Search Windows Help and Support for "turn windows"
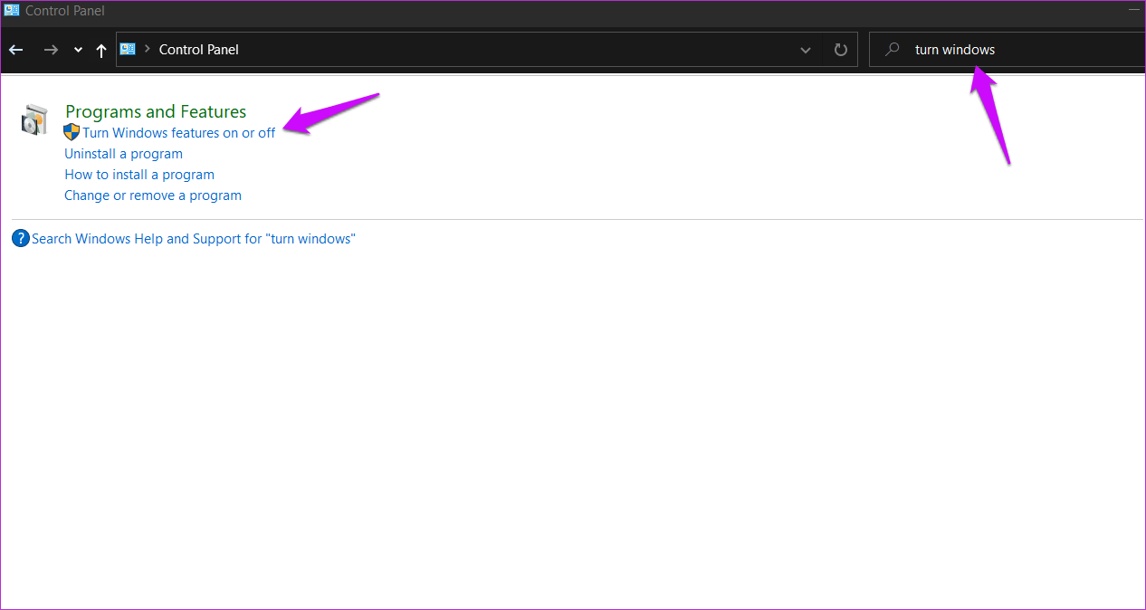This screenshot has height=610, width=1146. (194, 239)
